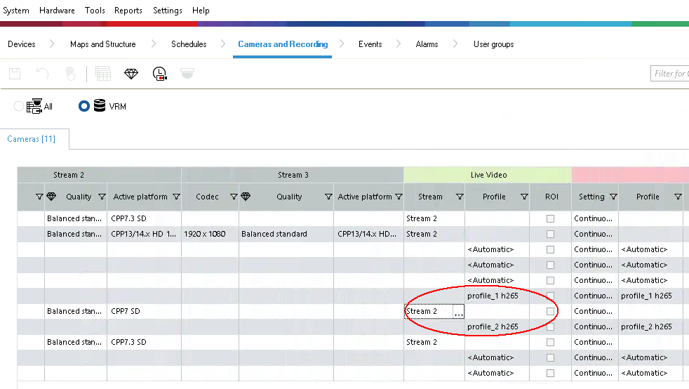
Task: Select the All radio button
Action: point(20,107)
